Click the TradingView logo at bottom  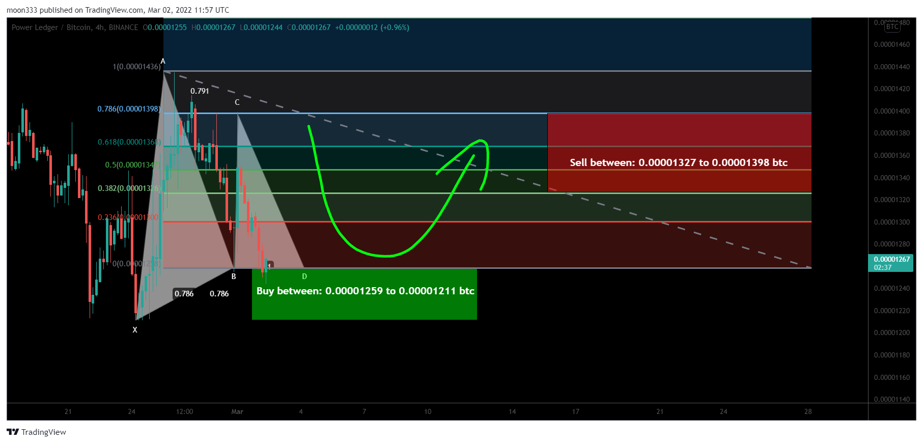36,432
